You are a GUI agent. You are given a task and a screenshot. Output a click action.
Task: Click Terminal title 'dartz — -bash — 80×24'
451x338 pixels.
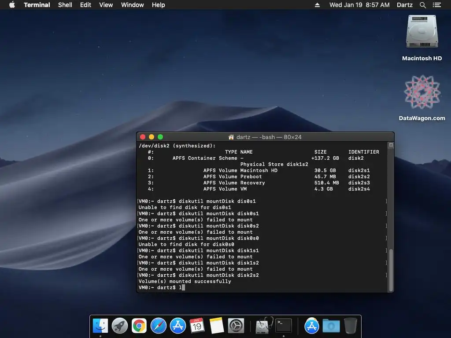269,137
